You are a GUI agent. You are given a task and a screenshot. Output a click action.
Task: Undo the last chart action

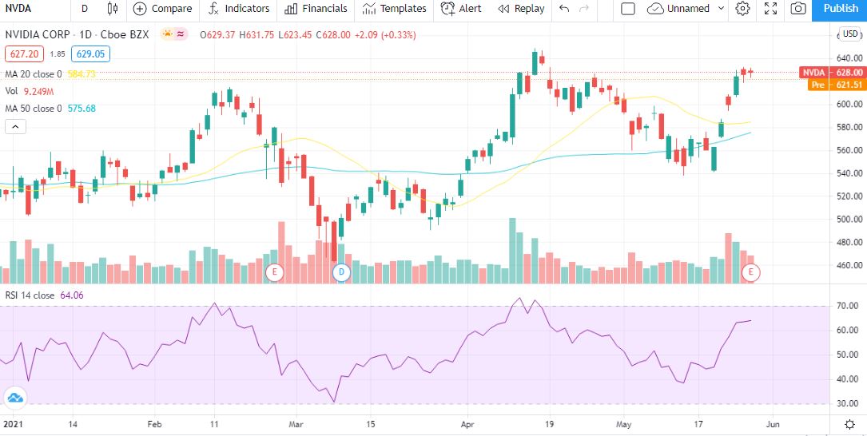point(563,8)
